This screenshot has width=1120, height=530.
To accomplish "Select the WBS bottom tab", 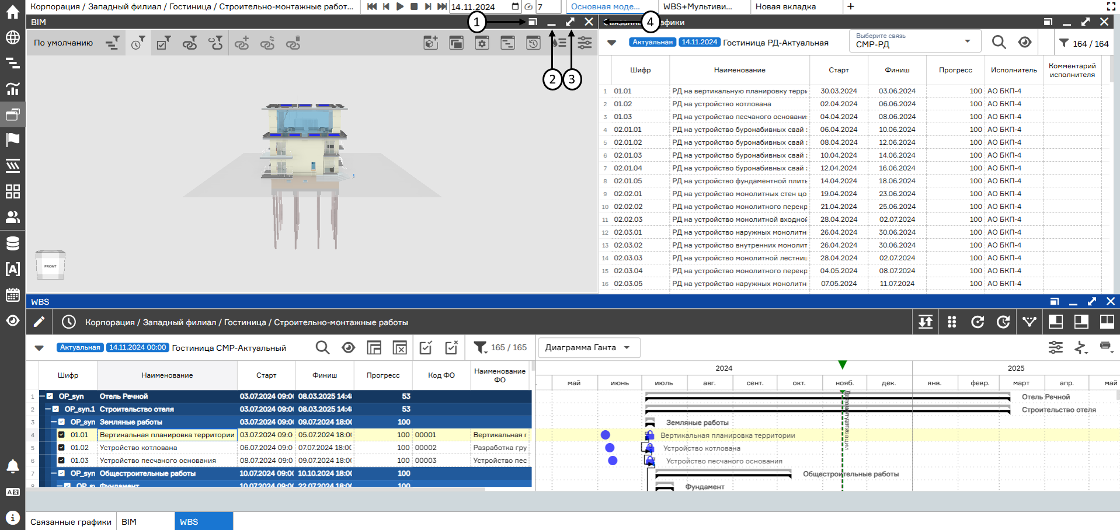I will (x=204, y=521).
